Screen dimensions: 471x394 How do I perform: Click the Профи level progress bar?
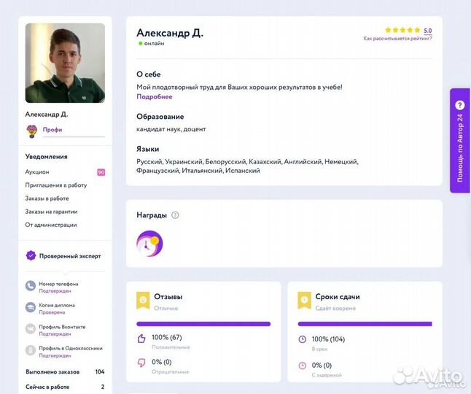74,136
